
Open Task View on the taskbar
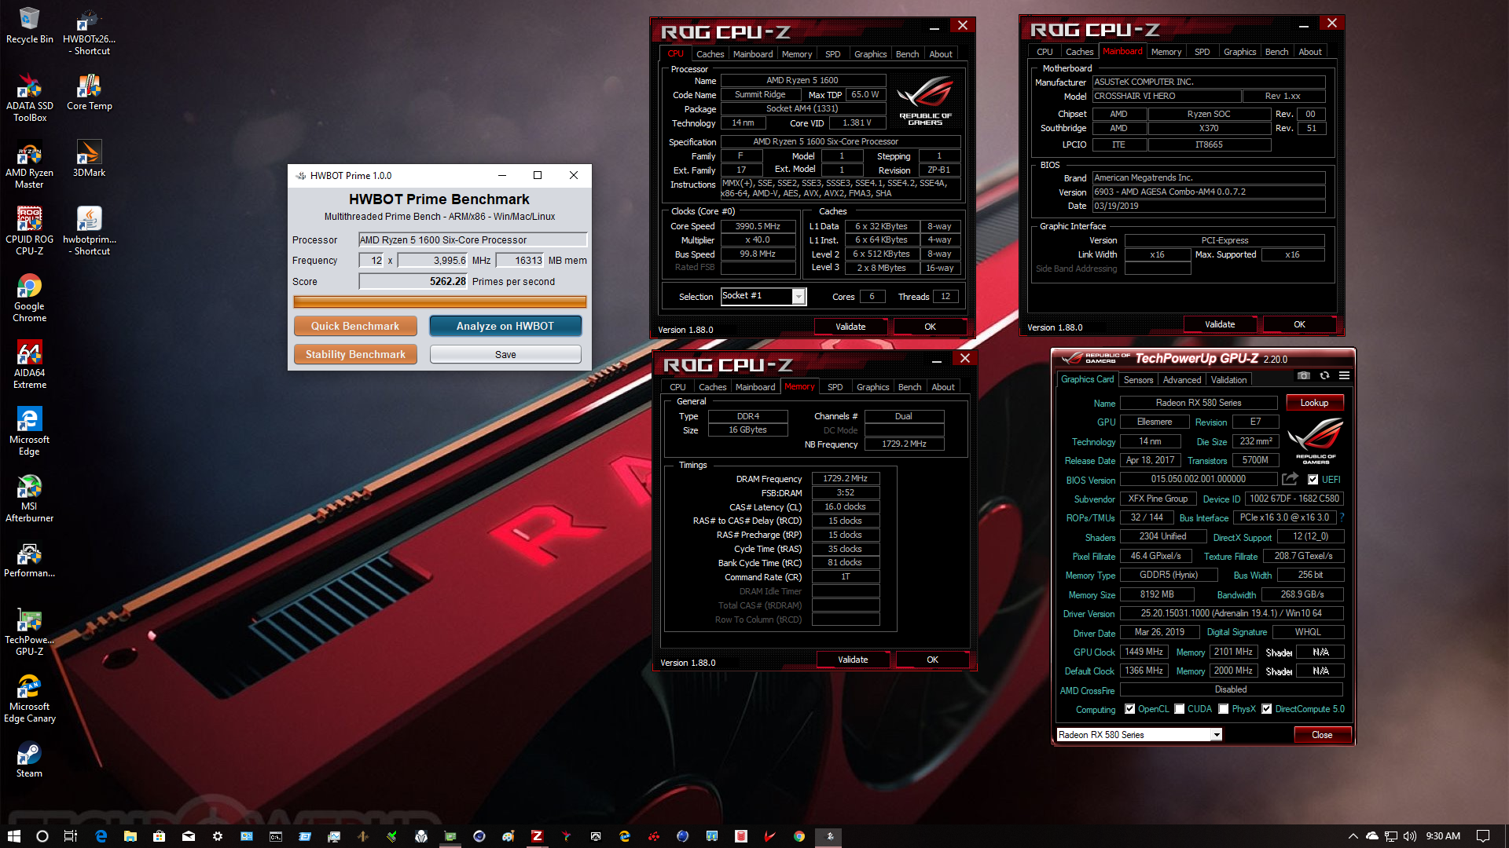click(71, 836)
